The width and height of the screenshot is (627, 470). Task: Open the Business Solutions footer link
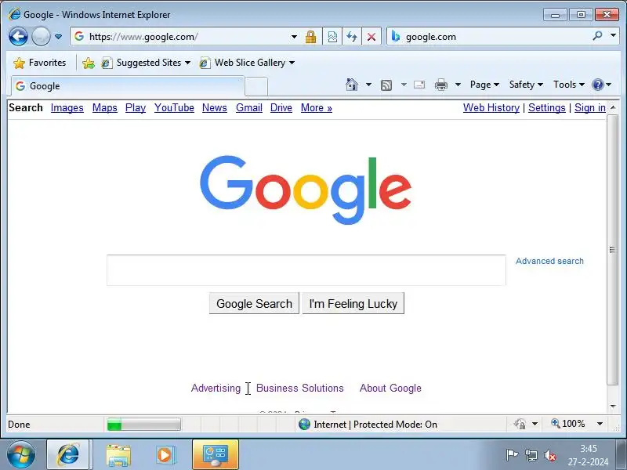click(300, 388)
